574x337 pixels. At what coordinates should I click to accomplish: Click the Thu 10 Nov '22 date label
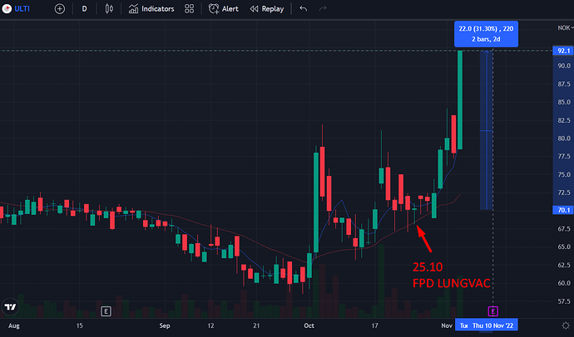492,325
